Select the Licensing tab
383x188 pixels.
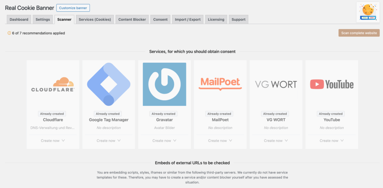(216, 19)
